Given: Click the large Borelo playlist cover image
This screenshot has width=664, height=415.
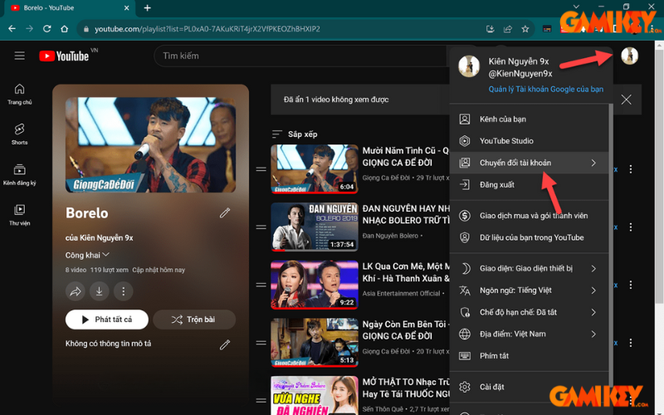Looking at the screenshot, I should pos(150,144).
